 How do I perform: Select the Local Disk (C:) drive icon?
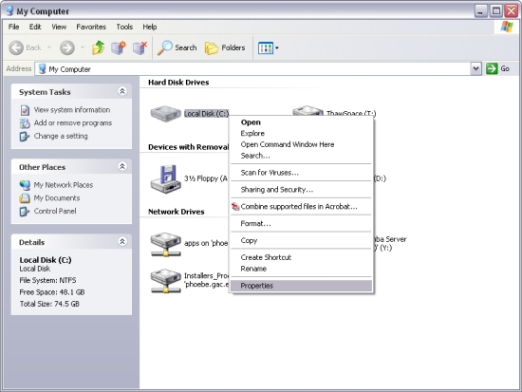click(165, 114)
